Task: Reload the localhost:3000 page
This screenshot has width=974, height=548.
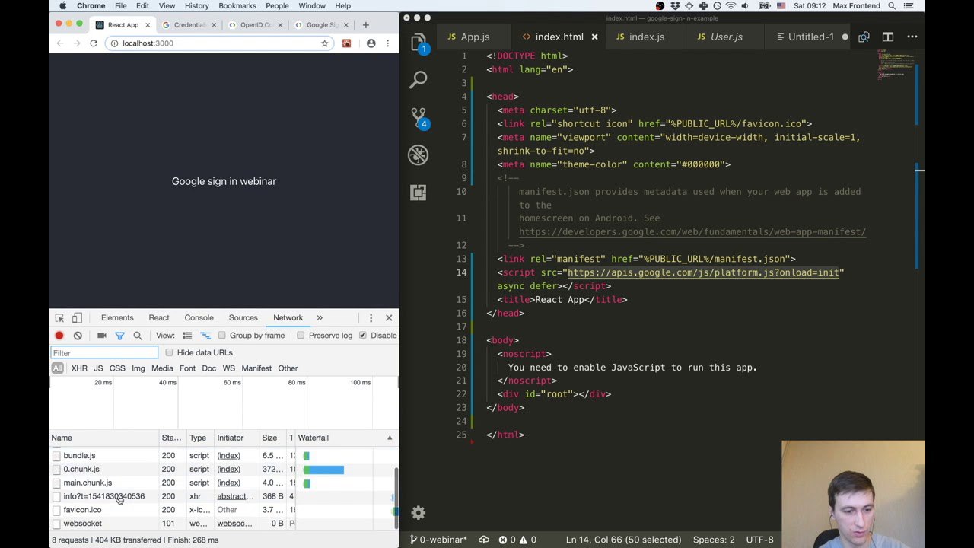Action: [x=94, y=43]
